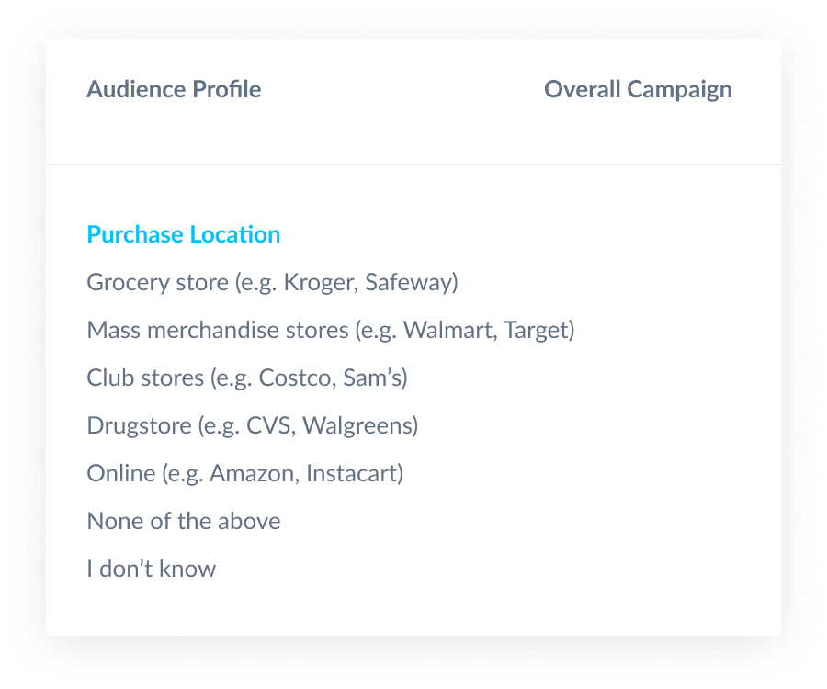Image resolution: width=827 pixels, height=689 pixels.
Task: Click the CVS example text
Action: coord(270,425)
